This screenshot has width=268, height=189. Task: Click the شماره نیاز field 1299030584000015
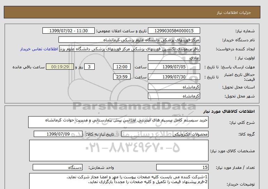pos(174,31)
